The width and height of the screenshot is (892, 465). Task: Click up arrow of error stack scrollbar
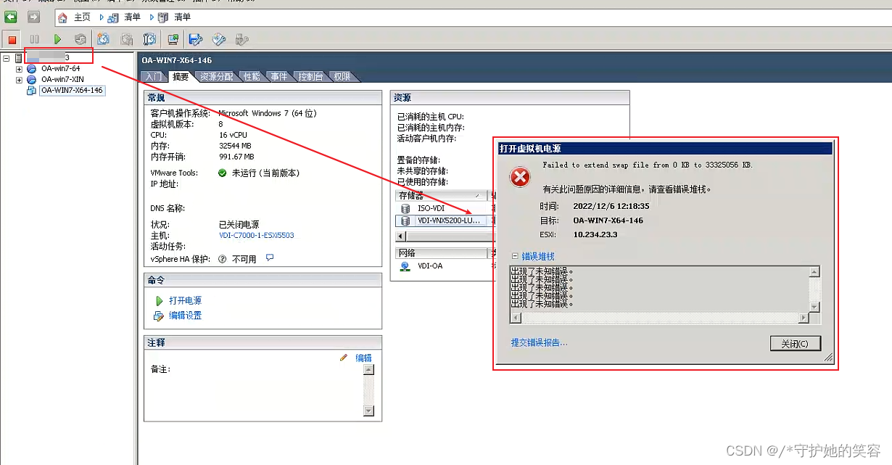[x=814, y=272]
